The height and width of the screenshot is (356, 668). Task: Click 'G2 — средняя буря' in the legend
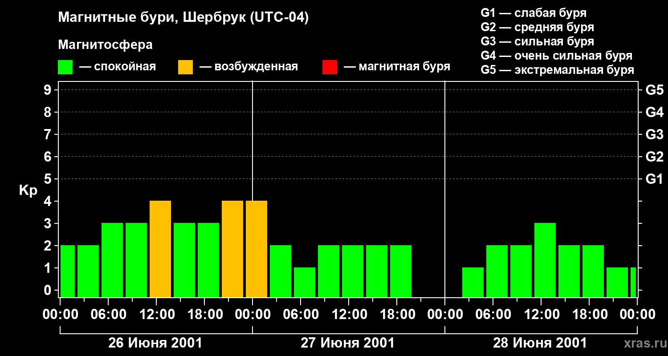click(538, 27)
